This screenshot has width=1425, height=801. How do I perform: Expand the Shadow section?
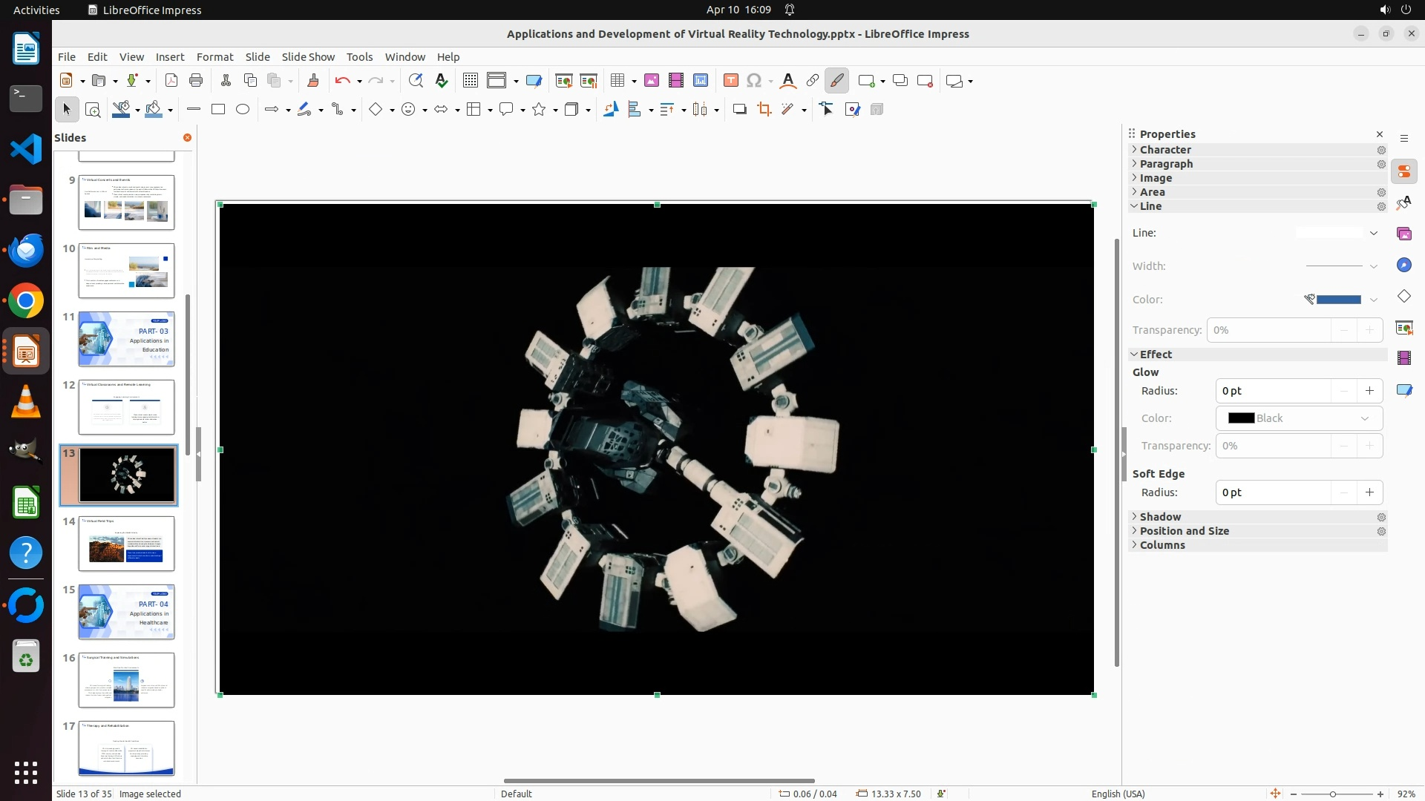tap(1160, 517)
